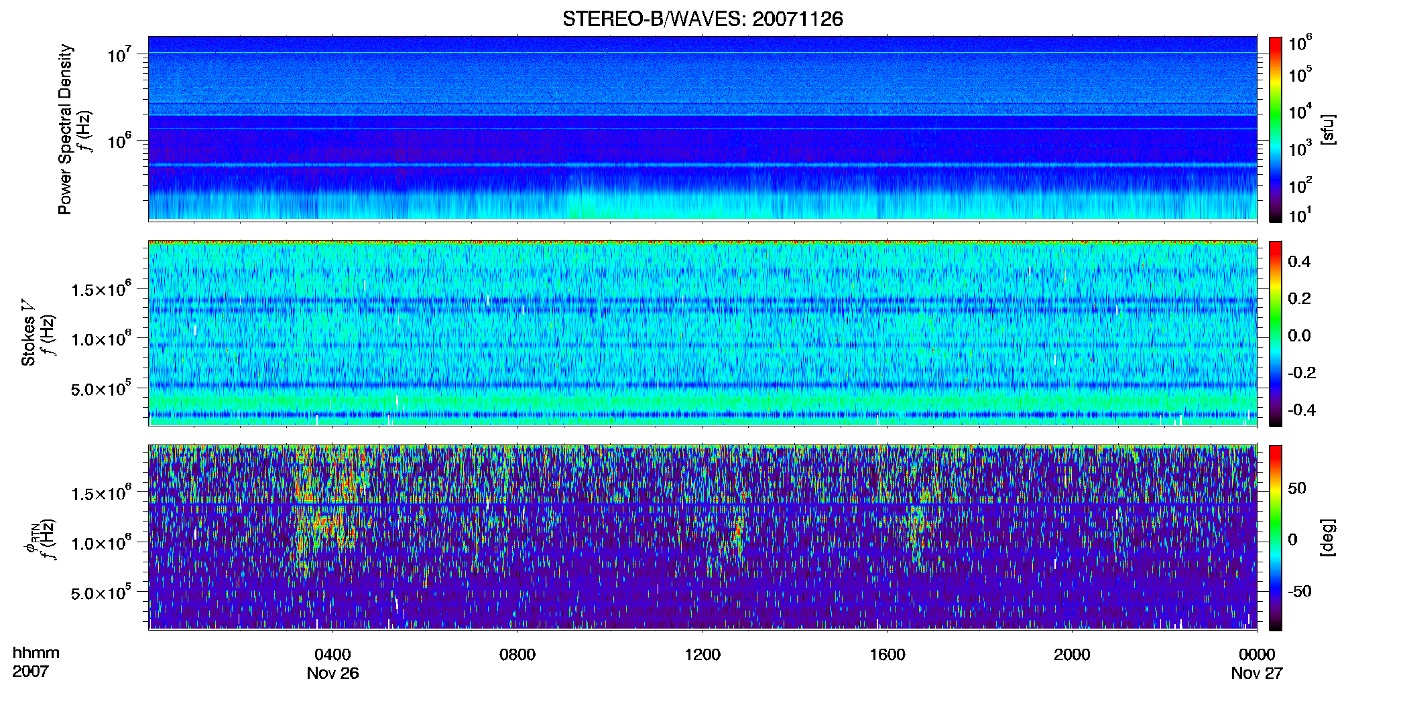Click the 5.0×10^5 tick in Stokes V panel
This screenshot has width=1405, height=723.
pos(101,388)
